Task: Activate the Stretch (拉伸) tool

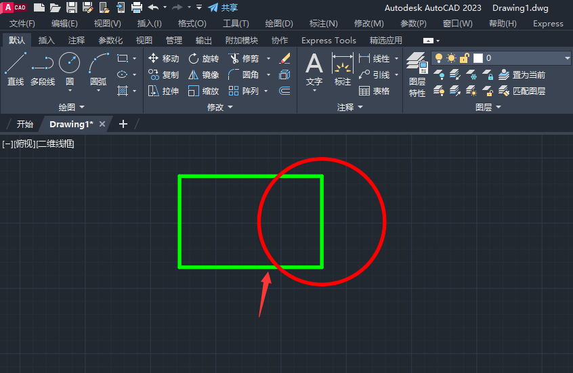Action: point(164,91)
